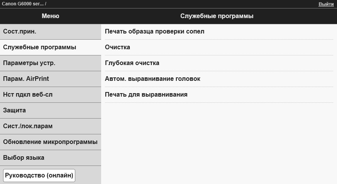Open Печать для выравнивания option
The height and width of the screenshot is (184, 337).
point(146,95)
